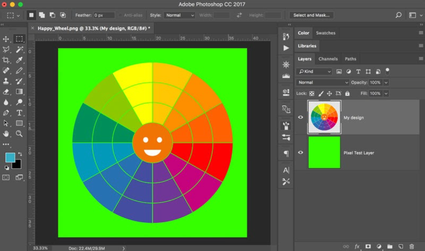Reset to default foreground and background colors

click(6, 168)
